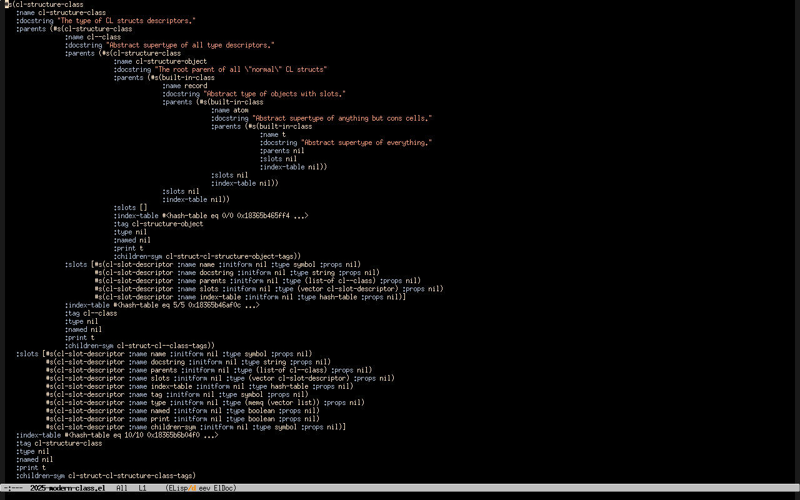Screen dimensions: 800x500
Task: Toggle the orange /d dynamic binding indicator
Action: (x=192, y=488)
